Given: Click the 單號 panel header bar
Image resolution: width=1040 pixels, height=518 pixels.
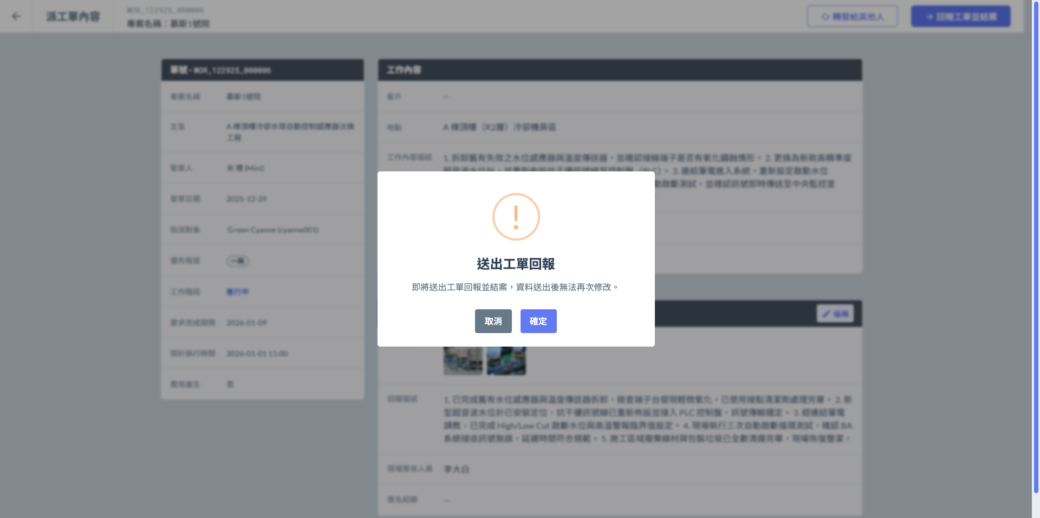Looking at the screenshot, I should coord(262,70).
